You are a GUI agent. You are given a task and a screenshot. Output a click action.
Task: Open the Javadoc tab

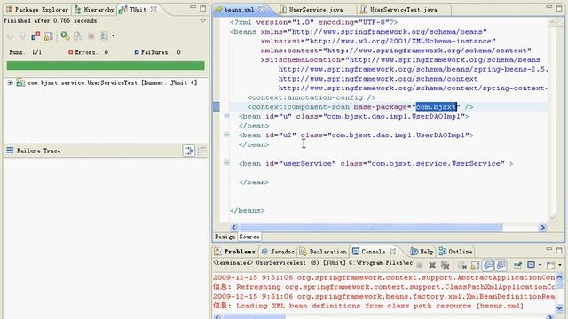[278, 252]
